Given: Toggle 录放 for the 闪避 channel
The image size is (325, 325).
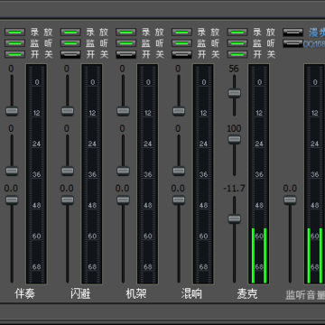Looking at the screenshot, I should tap(70, 32).
